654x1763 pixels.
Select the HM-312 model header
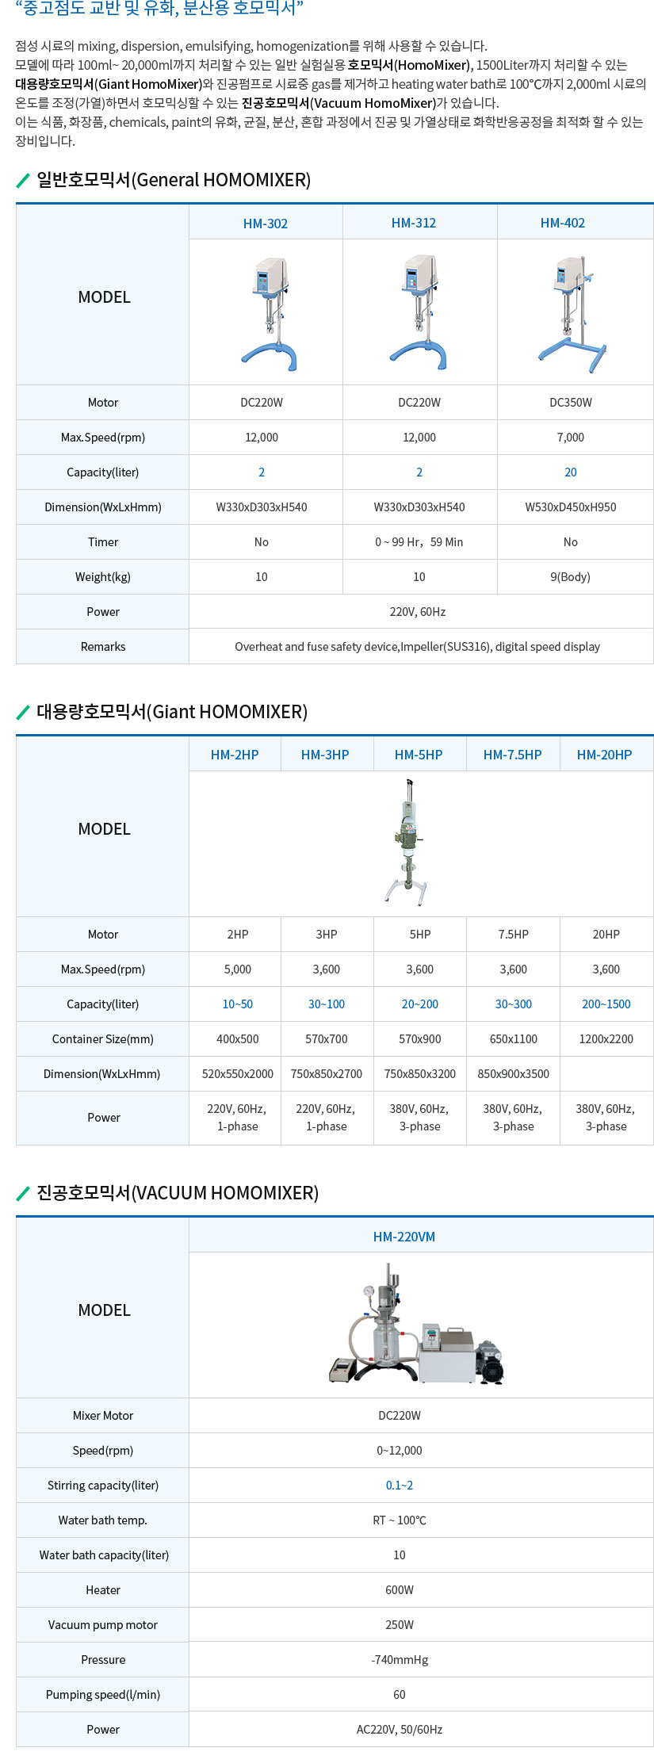click(414, 223)
